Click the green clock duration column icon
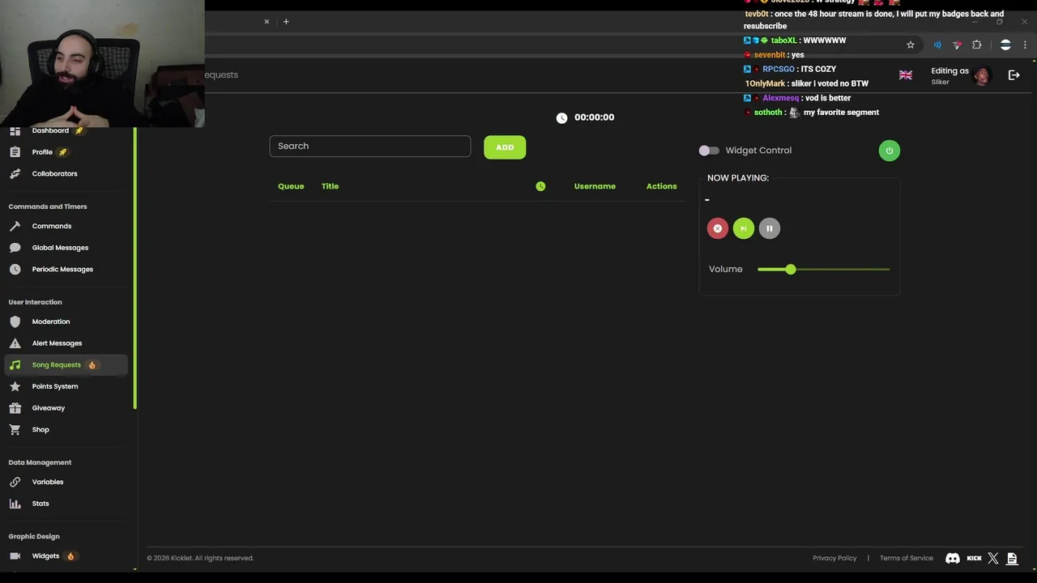This screenshot has height=583, width=1037. [x=540, y=186]
